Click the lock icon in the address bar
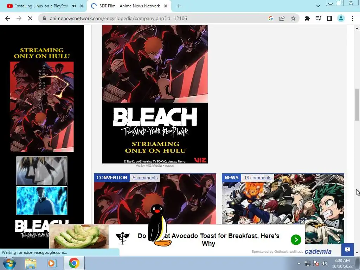Image resolution: width=360 pixels, height=270 pixels. click(x=44, y=18)
